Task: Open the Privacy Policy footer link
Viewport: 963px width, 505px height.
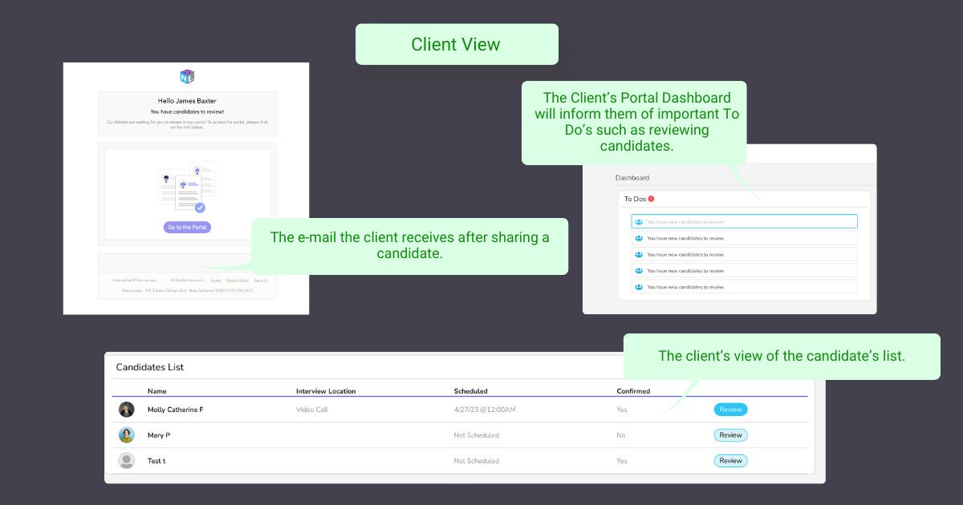Action: click(x=237, y=281)
